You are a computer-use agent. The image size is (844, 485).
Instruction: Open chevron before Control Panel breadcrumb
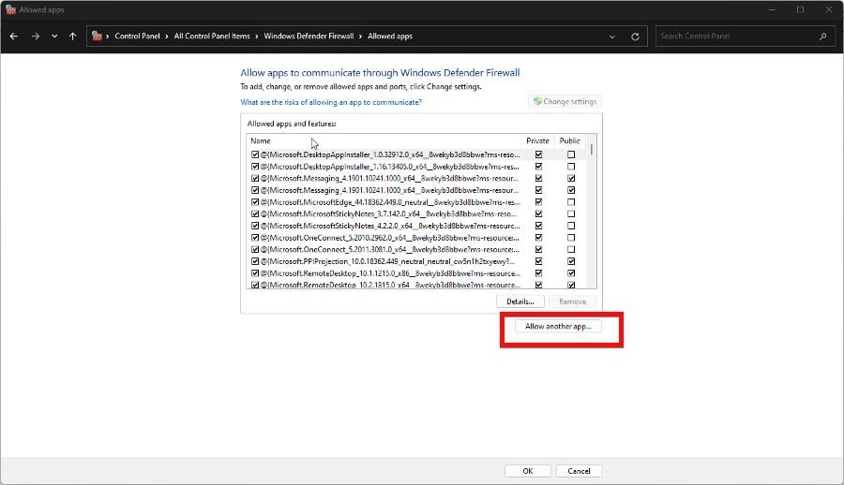coord(108,36)
